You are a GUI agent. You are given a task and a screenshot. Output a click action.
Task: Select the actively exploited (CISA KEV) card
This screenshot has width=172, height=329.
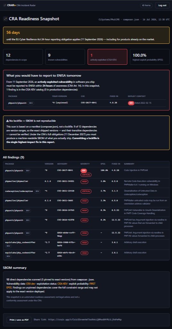point(107,57)
